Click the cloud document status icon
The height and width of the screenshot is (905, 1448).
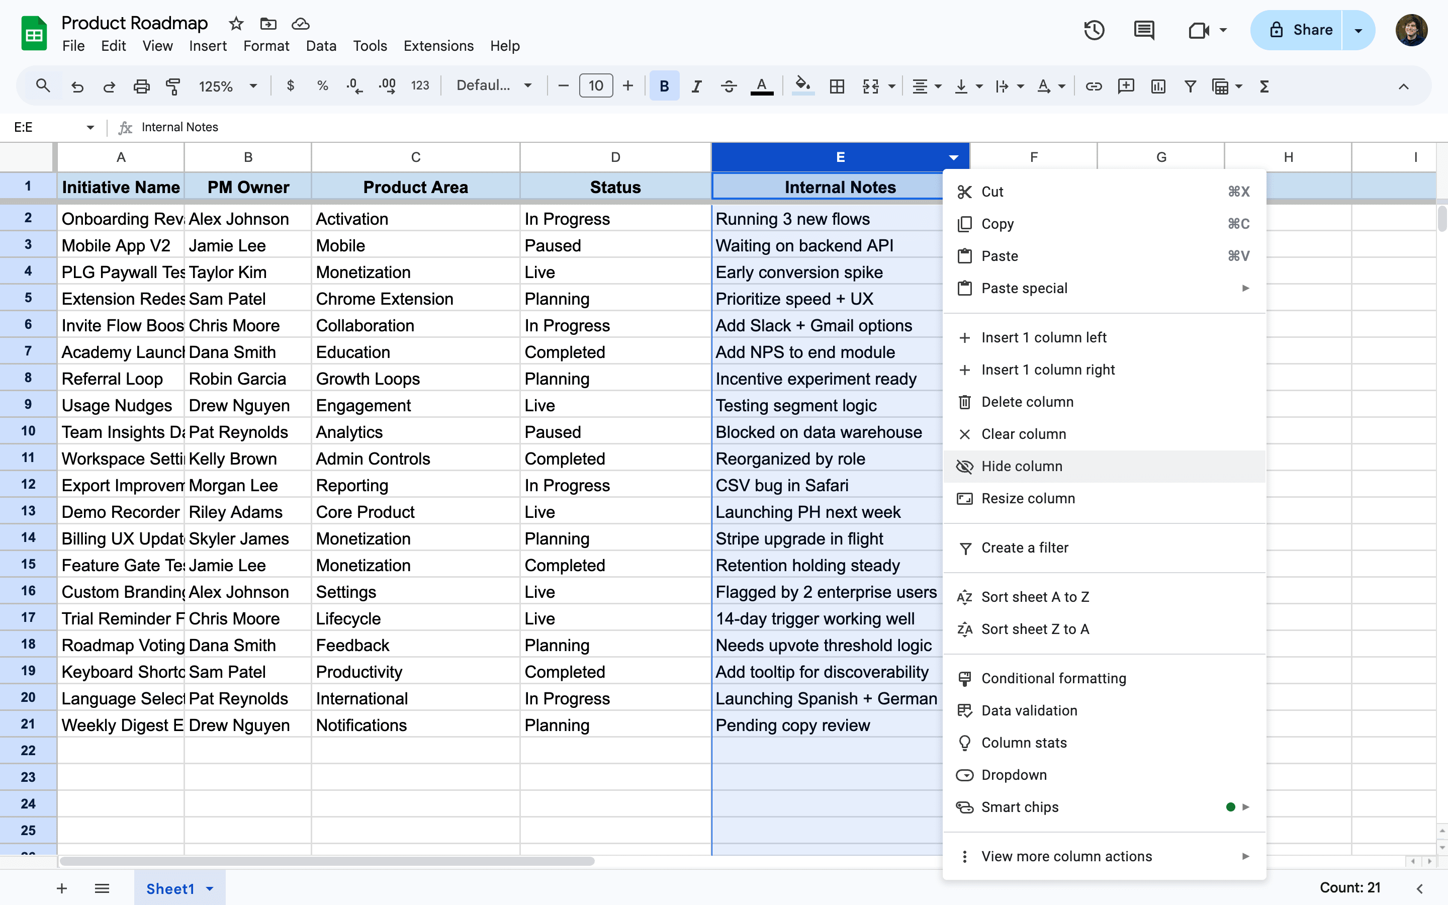coord(300,24)
